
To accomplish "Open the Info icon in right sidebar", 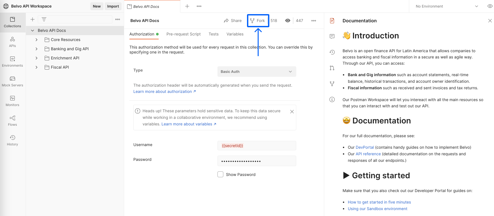I will 332,99.
